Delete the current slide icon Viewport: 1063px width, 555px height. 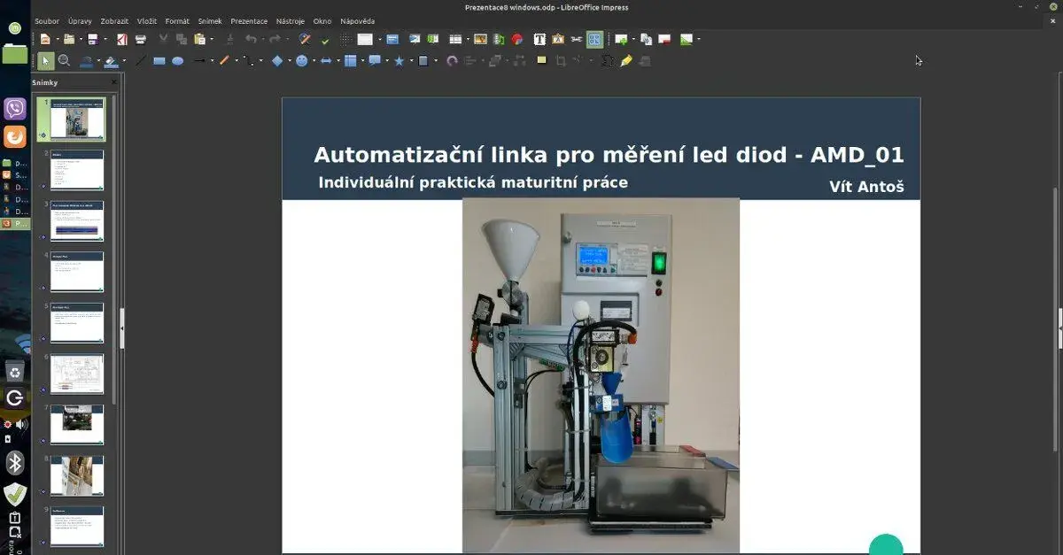(x=663, y=39)
